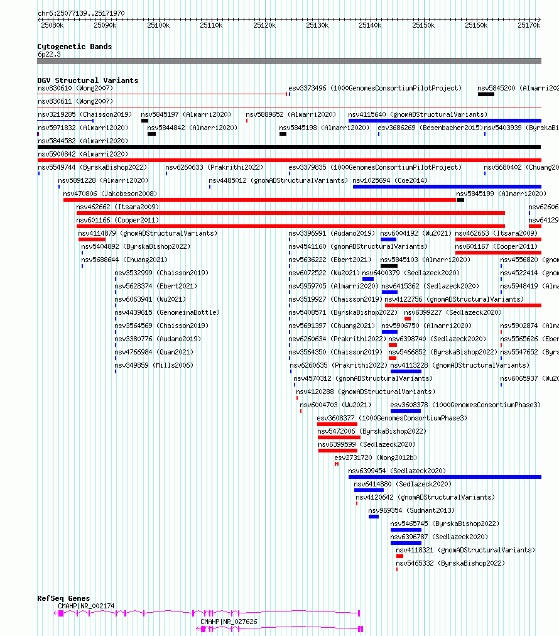Open nsv6396787 (Sedlazeck2020) variant

[440, 537]
